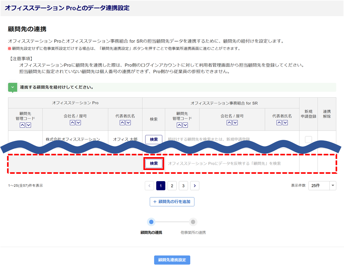Select the 他事業所の連携 step indicator
Image resolution: width=344 pixels, height=271 pixels.
coord(193,222)
